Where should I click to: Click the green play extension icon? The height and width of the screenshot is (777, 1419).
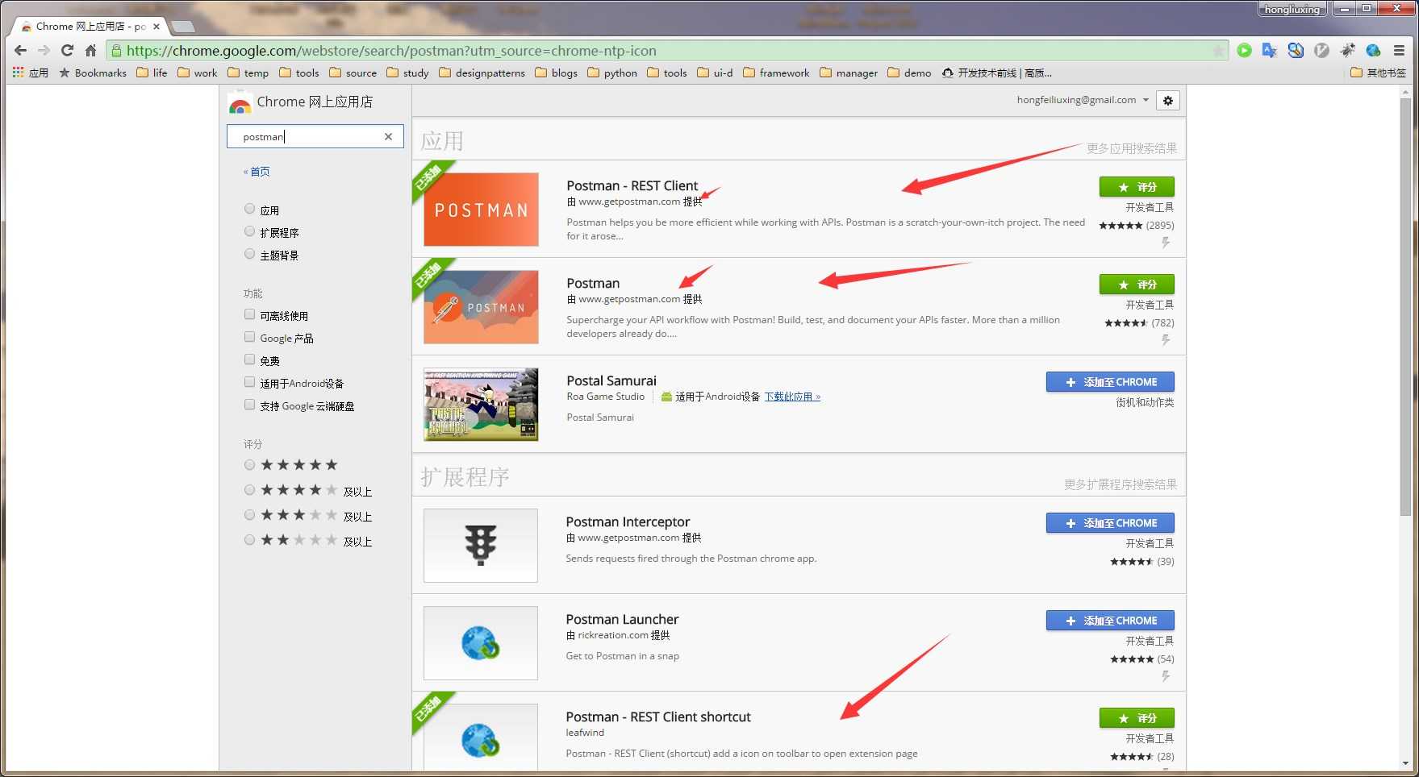click(x=1245, y=50)
